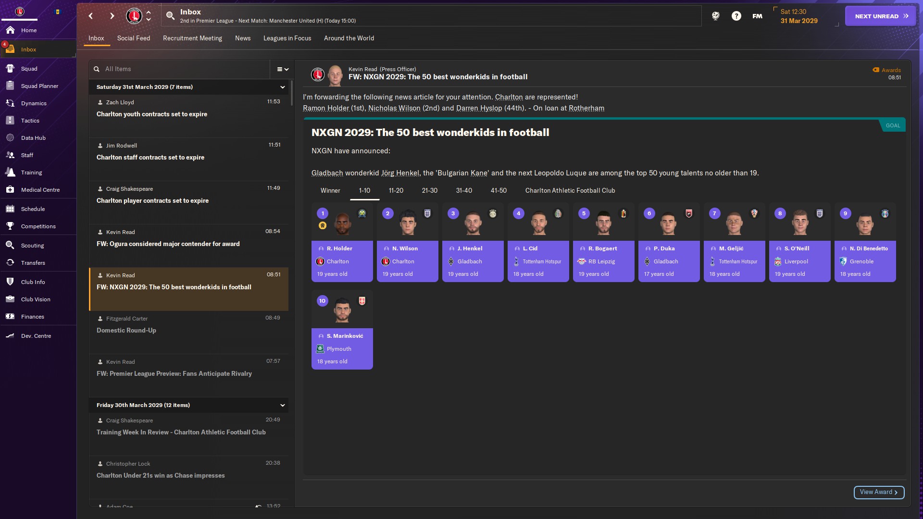Select the Winner tab

tap(330, 191)
